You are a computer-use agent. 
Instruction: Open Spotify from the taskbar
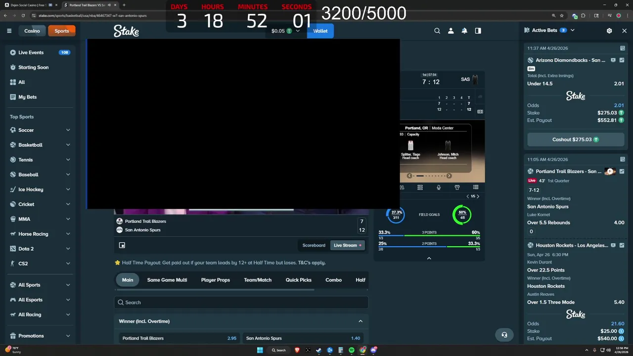352,350
